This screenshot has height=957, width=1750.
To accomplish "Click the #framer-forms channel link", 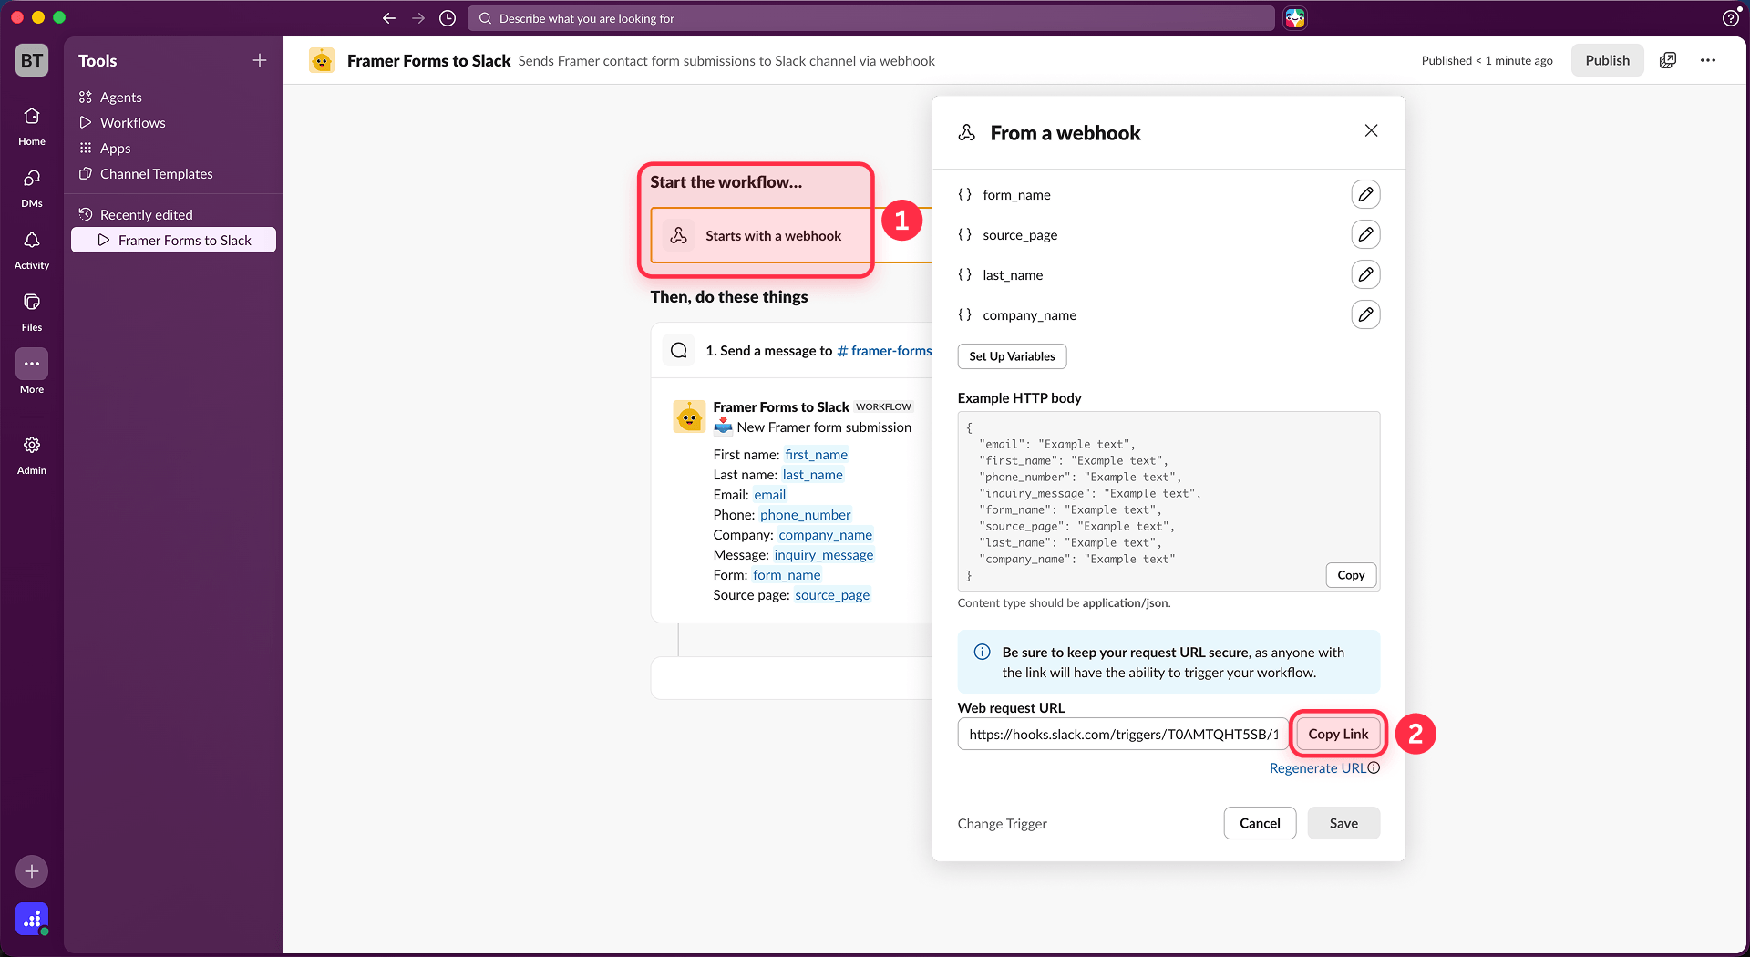I will click(x=884, y=351).
